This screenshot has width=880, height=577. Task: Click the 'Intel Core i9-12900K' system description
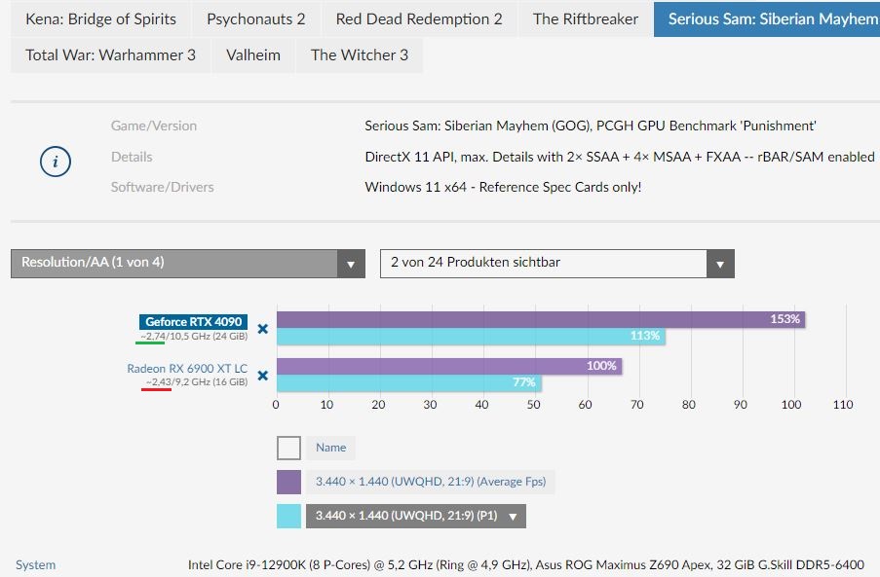[x=526, y=564]
